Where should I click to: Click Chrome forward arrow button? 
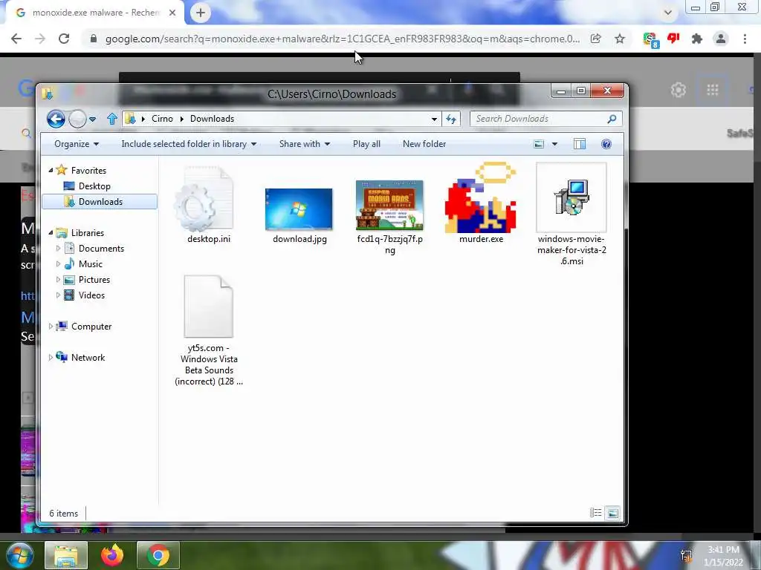click(x=40, y=39)
